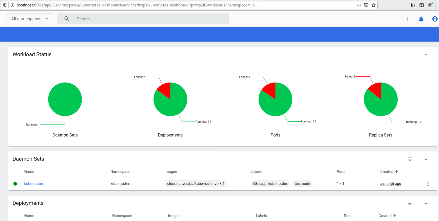Click the green status icon beside kube-router

pos(15,184)
